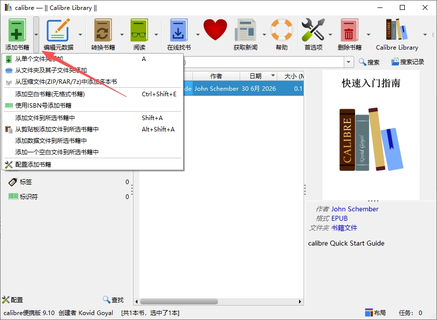The image size is (437, 320).
Task: Select the John Schember cell in book row
Action: 216,89
